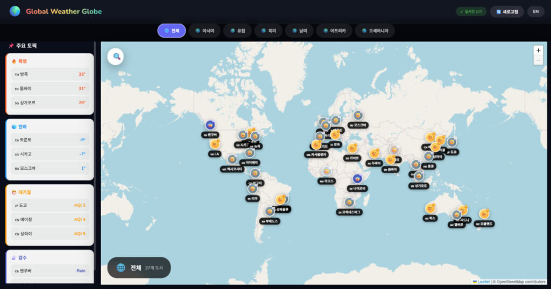
Task: Click the map search magnifier icon
Action: click(116, 56)
